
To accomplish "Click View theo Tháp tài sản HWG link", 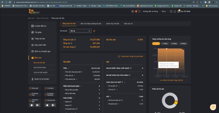I will [x=130, y=56].
